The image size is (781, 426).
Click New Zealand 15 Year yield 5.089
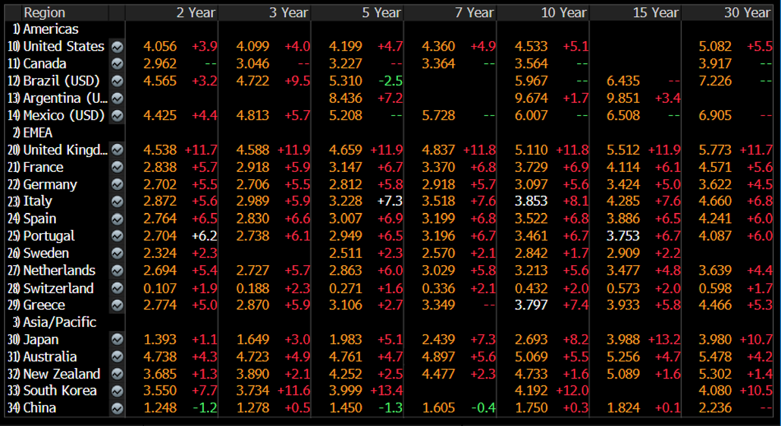point(623,374)
